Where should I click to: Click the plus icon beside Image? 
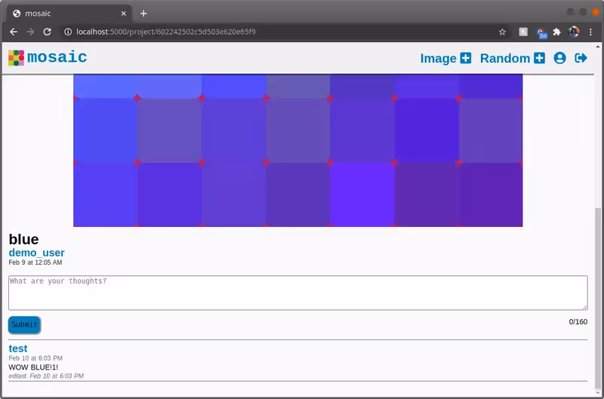coord(466,58)
